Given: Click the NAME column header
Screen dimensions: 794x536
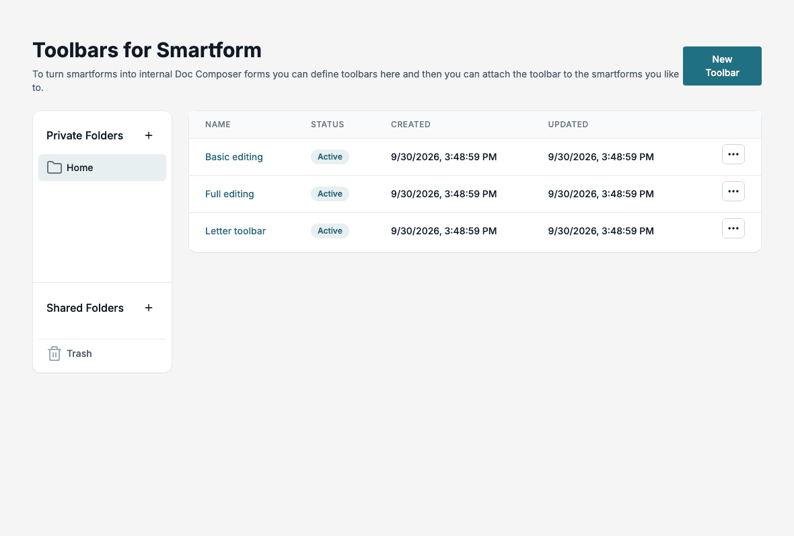Looking at the screenshot, I should 218,125.
